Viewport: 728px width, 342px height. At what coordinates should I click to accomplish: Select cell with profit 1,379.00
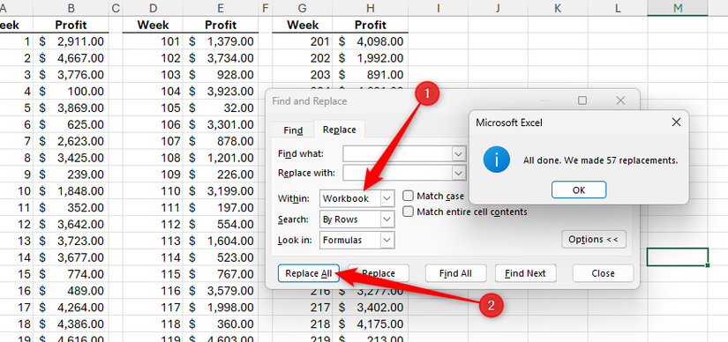(221, 41)
